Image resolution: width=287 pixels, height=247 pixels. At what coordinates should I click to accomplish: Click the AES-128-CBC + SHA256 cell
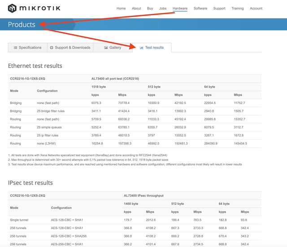click(69, 236)
